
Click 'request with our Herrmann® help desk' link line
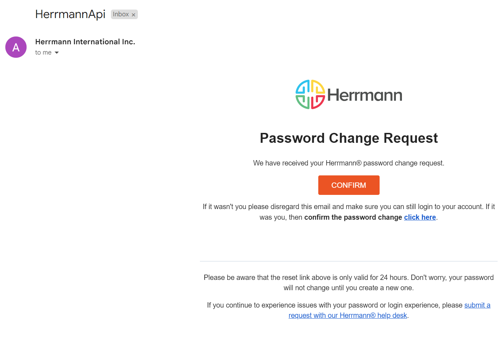347,315
